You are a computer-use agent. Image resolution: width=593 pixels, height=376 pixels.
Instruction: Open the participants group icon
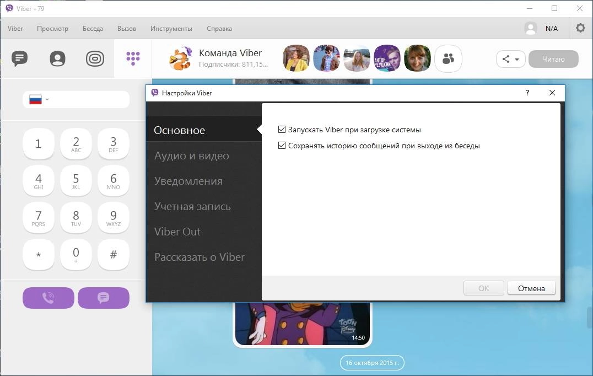(448, 58)
